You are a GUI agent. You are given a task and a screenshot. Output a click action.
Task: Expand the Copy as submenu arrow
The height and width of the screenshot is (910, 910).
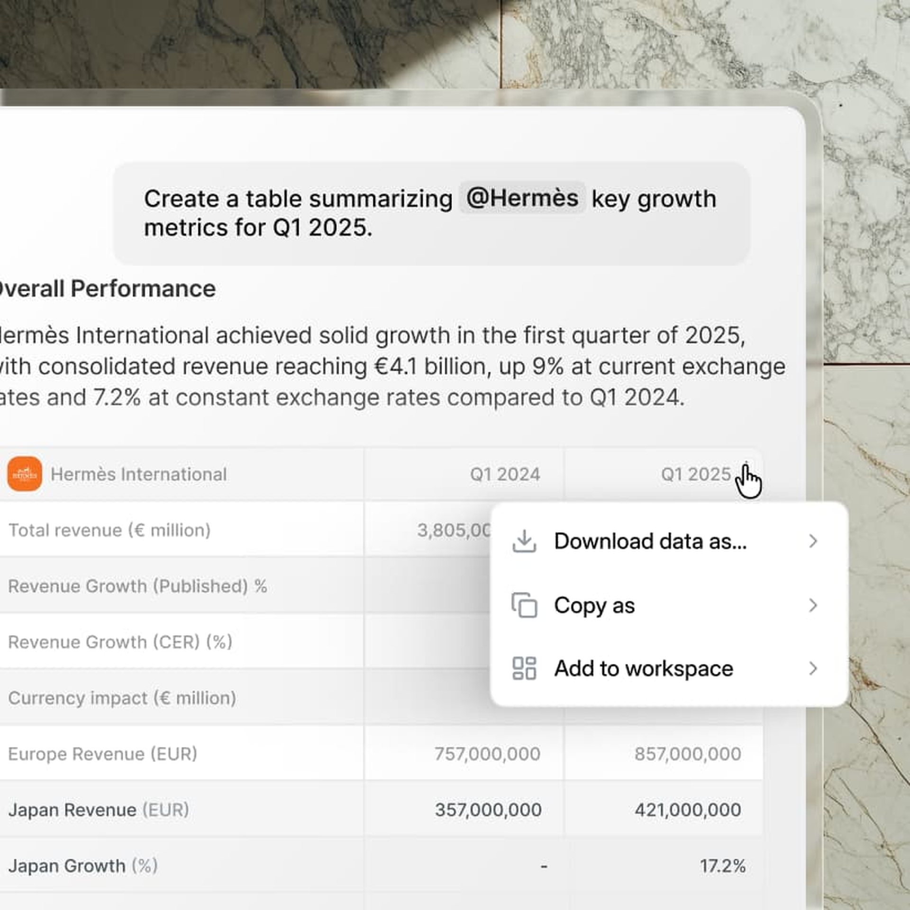[x=813, y=605]
